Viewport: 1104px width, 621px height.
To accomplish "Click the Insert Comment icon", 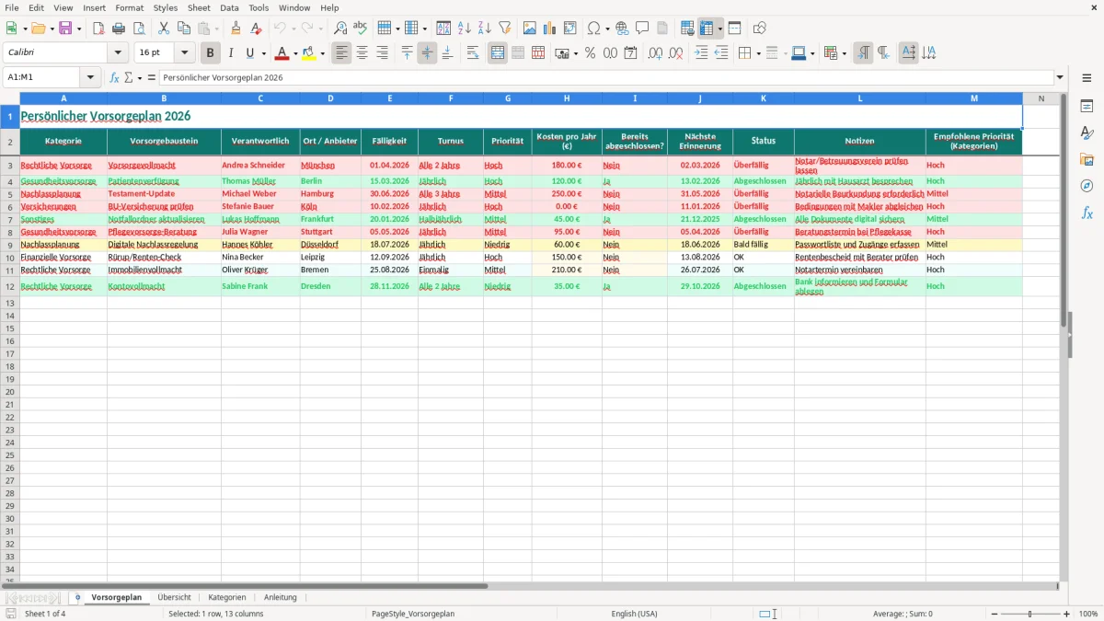I will click(642, 29).
